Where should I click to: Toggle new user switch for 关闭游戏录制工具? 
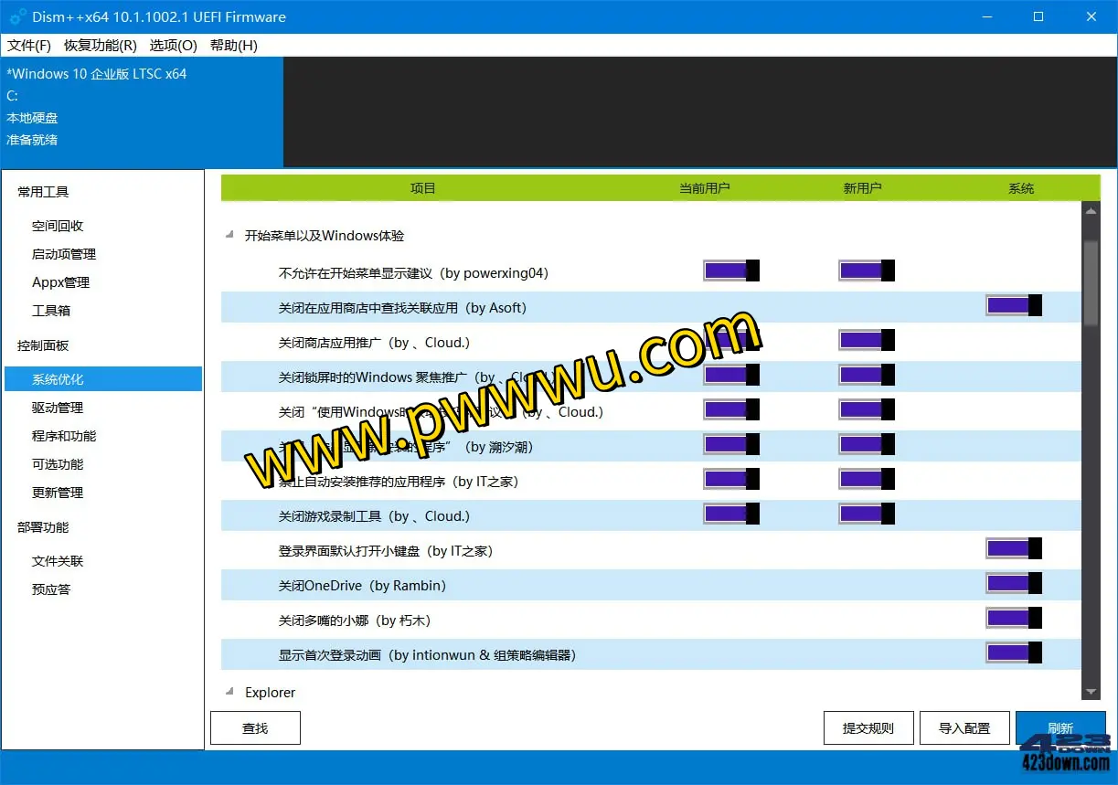coord(867,514)
